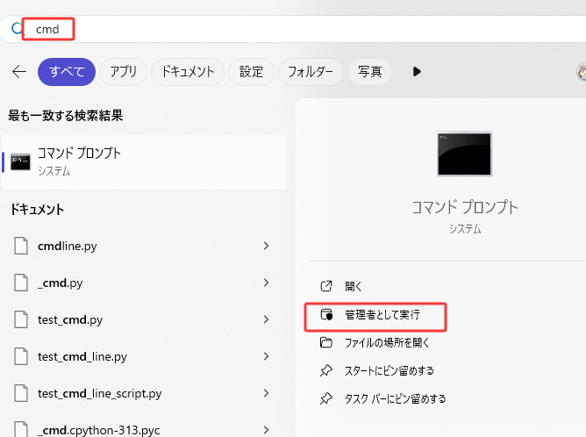Click the file icon beside test_cmd.py
The width and height of the screenshot is (586, 437).
coord(21,319)
